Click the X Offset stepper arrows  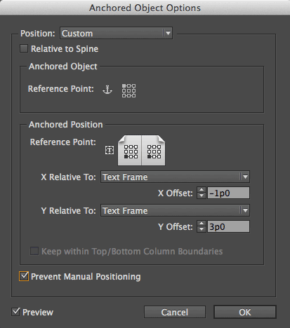[202, 193]
